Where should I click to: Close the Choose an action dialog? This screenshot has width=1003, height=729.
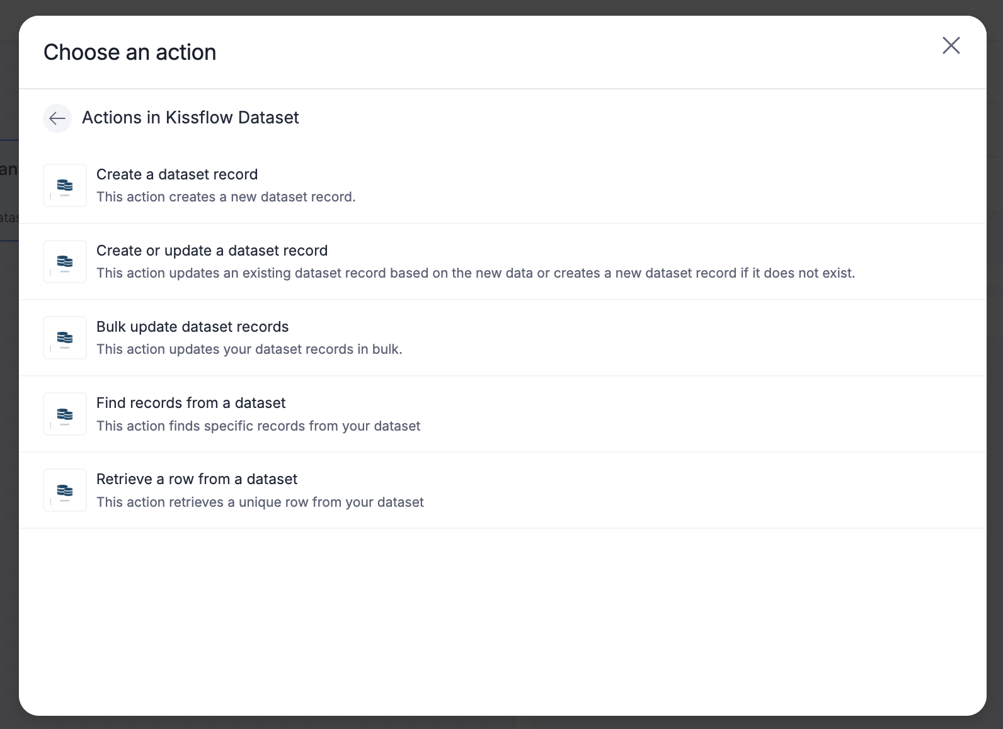[951, 45]
